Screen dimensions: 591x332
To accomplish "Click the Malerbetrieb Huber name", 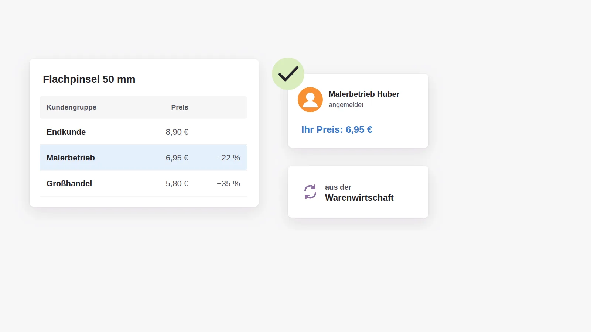I will [364, 94].
